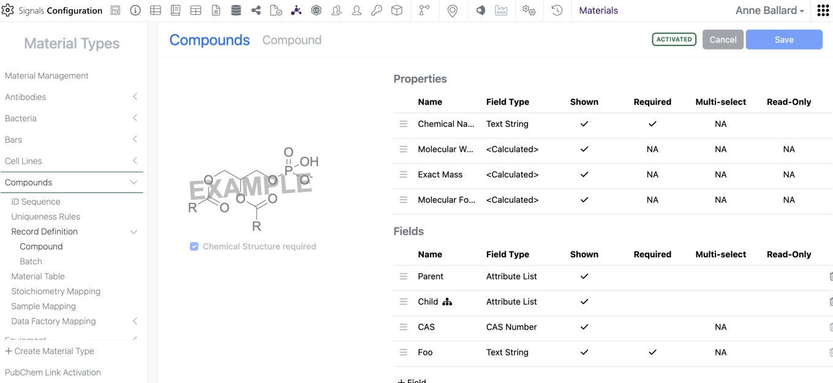Open Stoichiometry Mapping item
Screen dimensions: 833x383
(56, 292)
